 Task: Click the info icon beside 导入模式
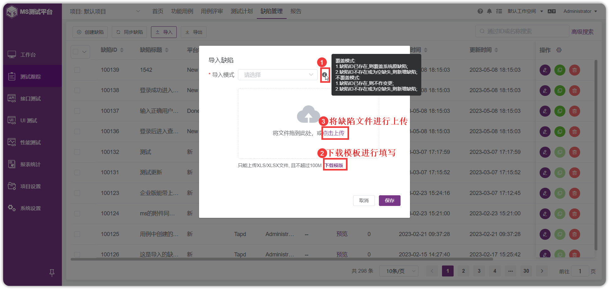[x=325, y=75]
